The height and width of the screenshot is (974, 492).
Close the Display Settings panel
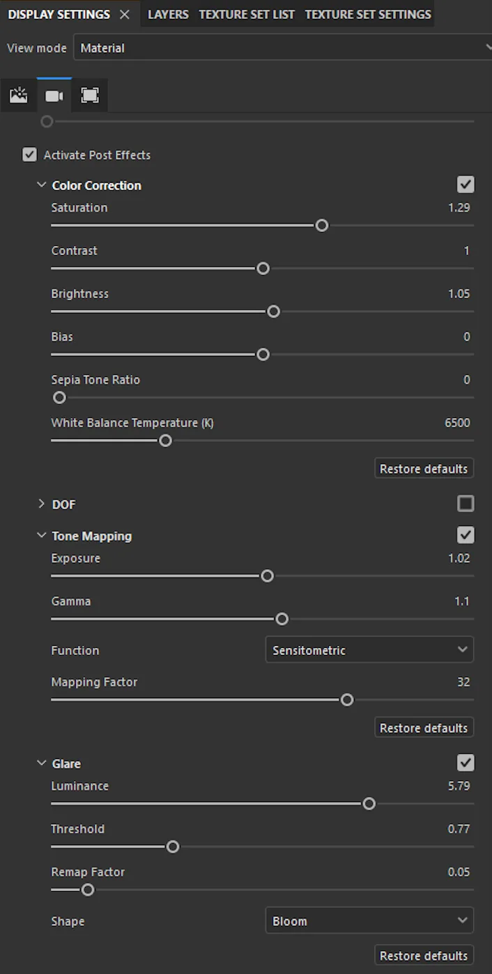125,14
